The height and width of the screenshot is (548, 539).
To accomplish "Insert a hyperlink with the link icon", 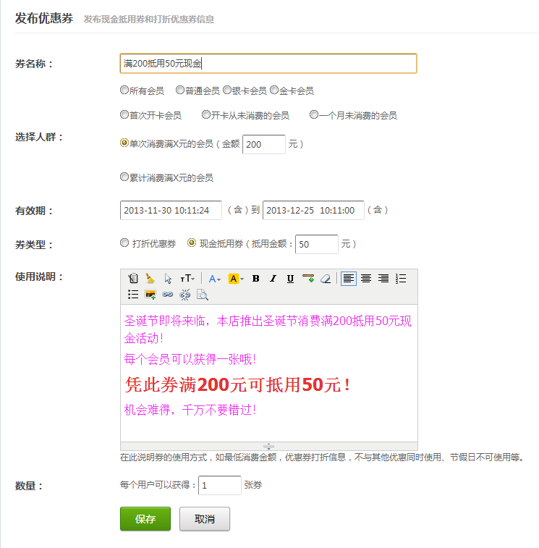I will tap(168, 295).
